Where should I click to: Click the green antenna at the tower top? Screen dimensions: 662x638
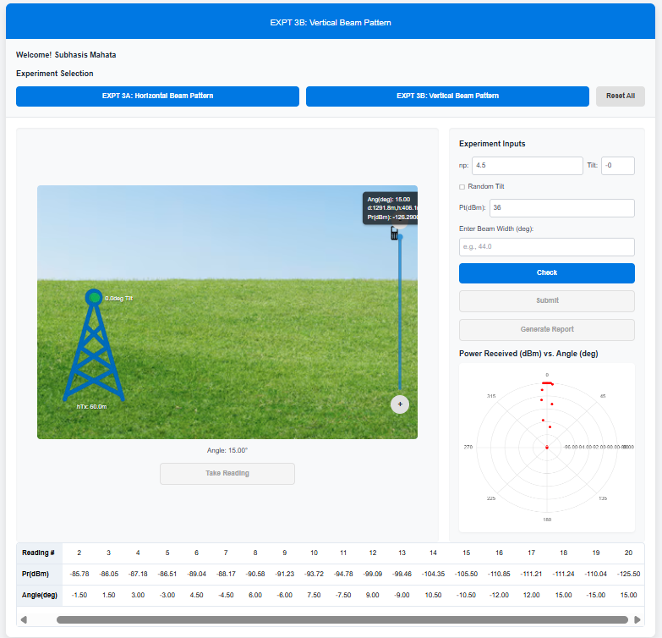tap(94, 297)
